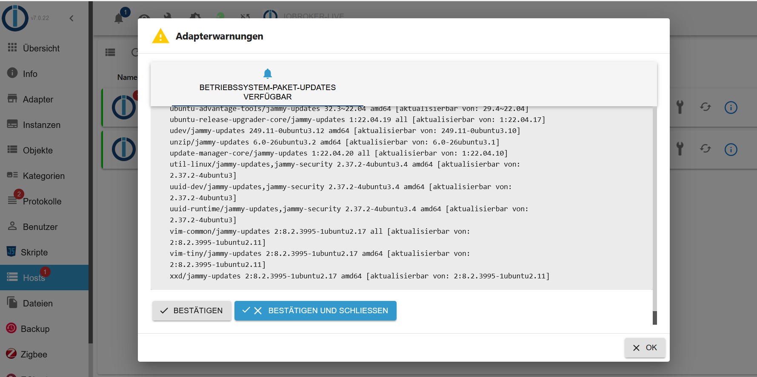
Task: Open the Zigbee sidebar entry
Action: click(x=34, y=354)
